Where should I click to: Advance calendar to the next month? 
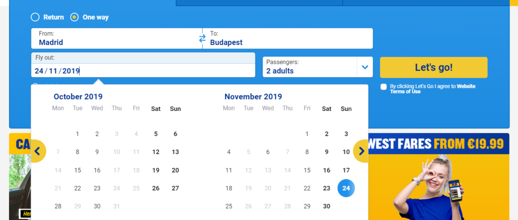(x=361, y=151)
